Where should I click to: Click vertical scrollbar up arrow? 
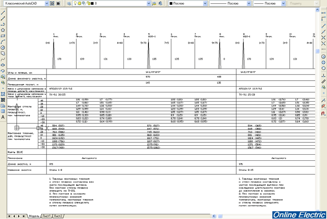[x=318, y=9]
